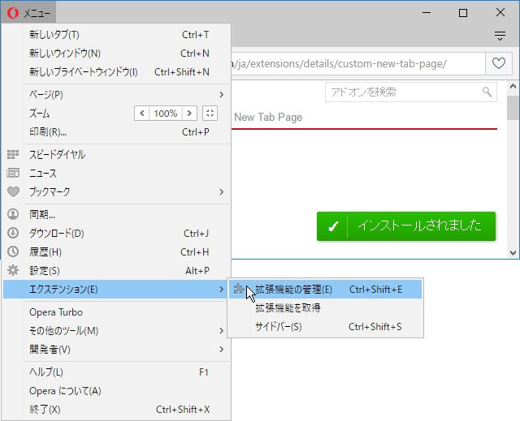Select 拡張機能を取得 submenu item

(x=325, y=308)
